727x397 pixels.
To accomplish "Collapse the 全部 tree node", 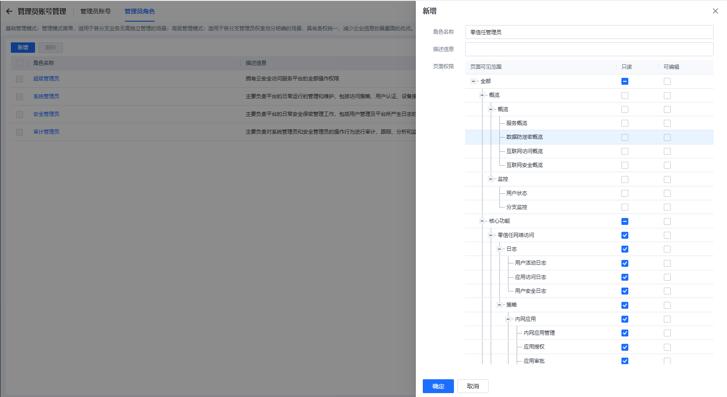I will (x=473, y=81).
